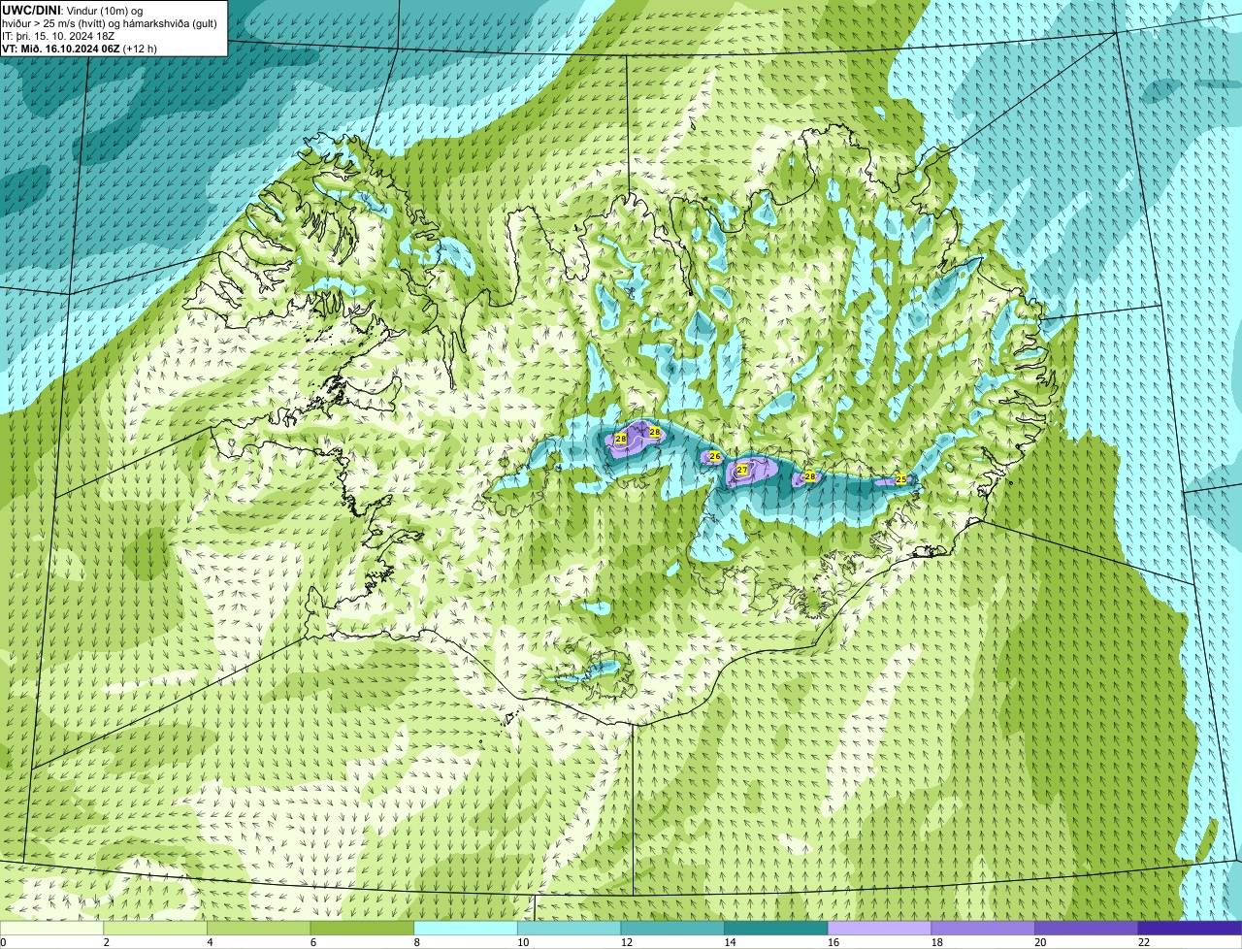Click the legend scale label '4'
This screenshot has width=1242, height=949.
coord(210,942)
